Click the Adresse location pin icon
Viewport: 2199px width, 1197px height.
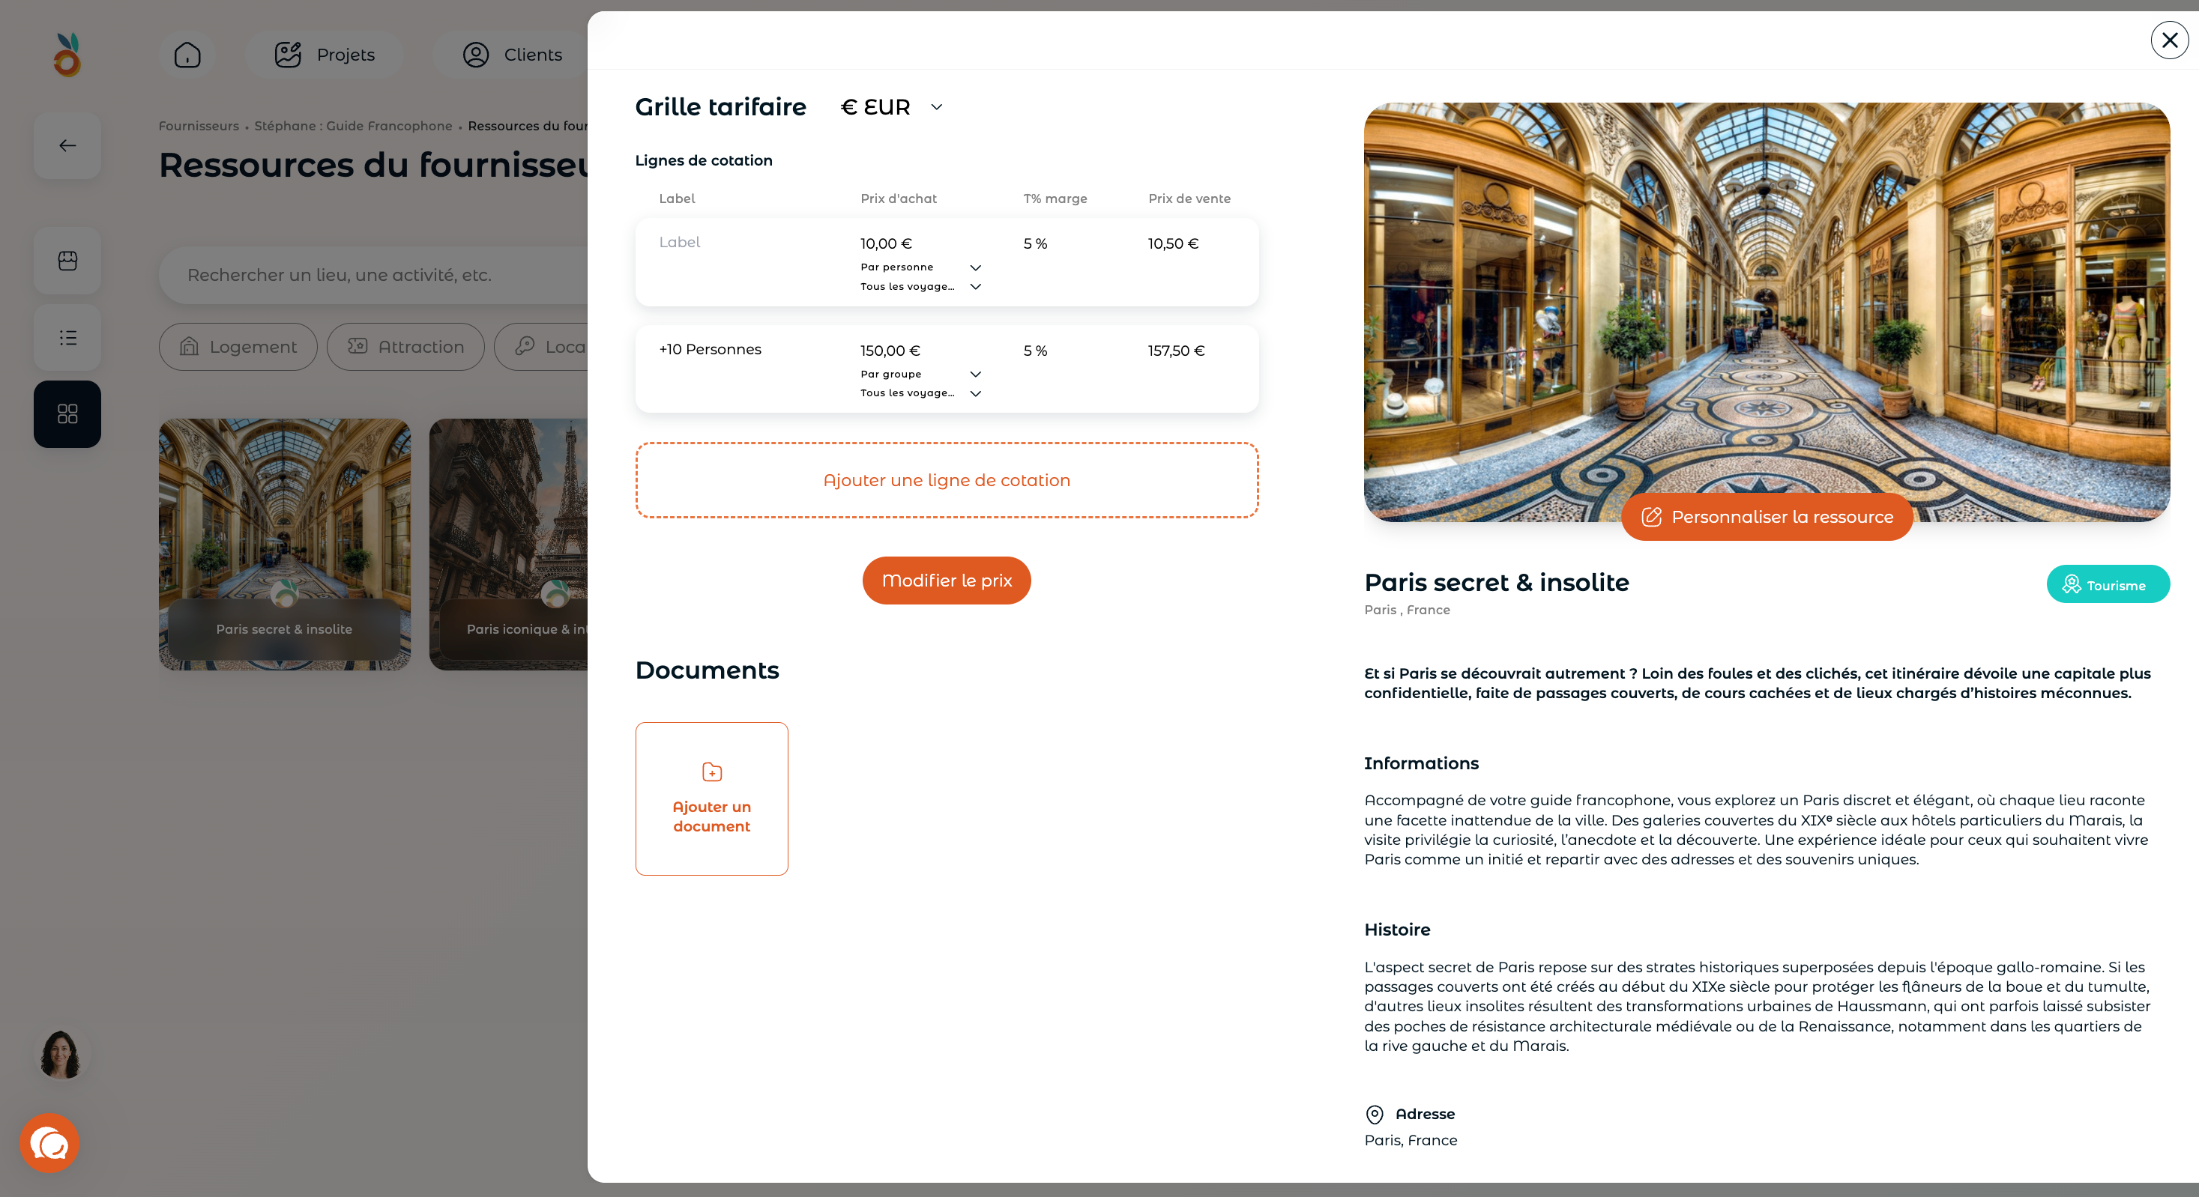click(x=1375, y=1115)
